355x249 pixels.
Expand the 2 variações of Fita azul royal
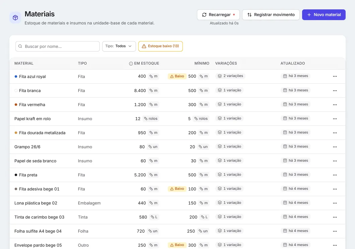[x=230, y=76]
